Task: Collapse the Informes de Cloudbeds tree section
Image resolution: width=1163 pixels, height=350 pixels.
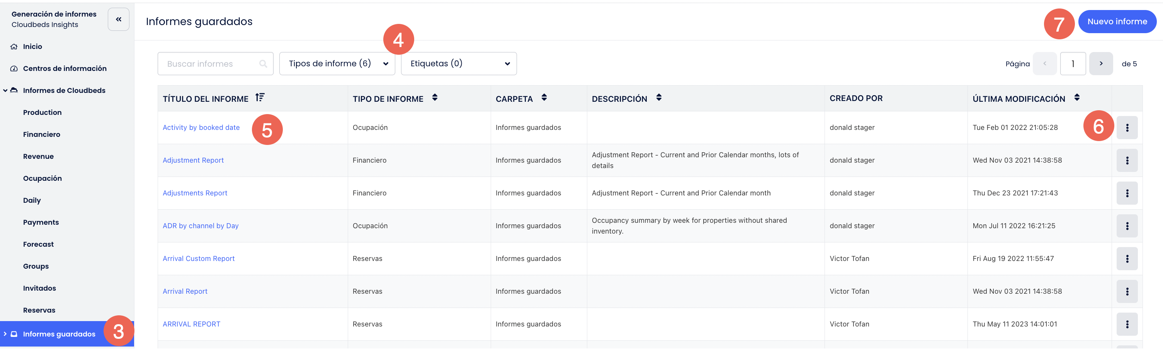Action: (x=5, y=91)
